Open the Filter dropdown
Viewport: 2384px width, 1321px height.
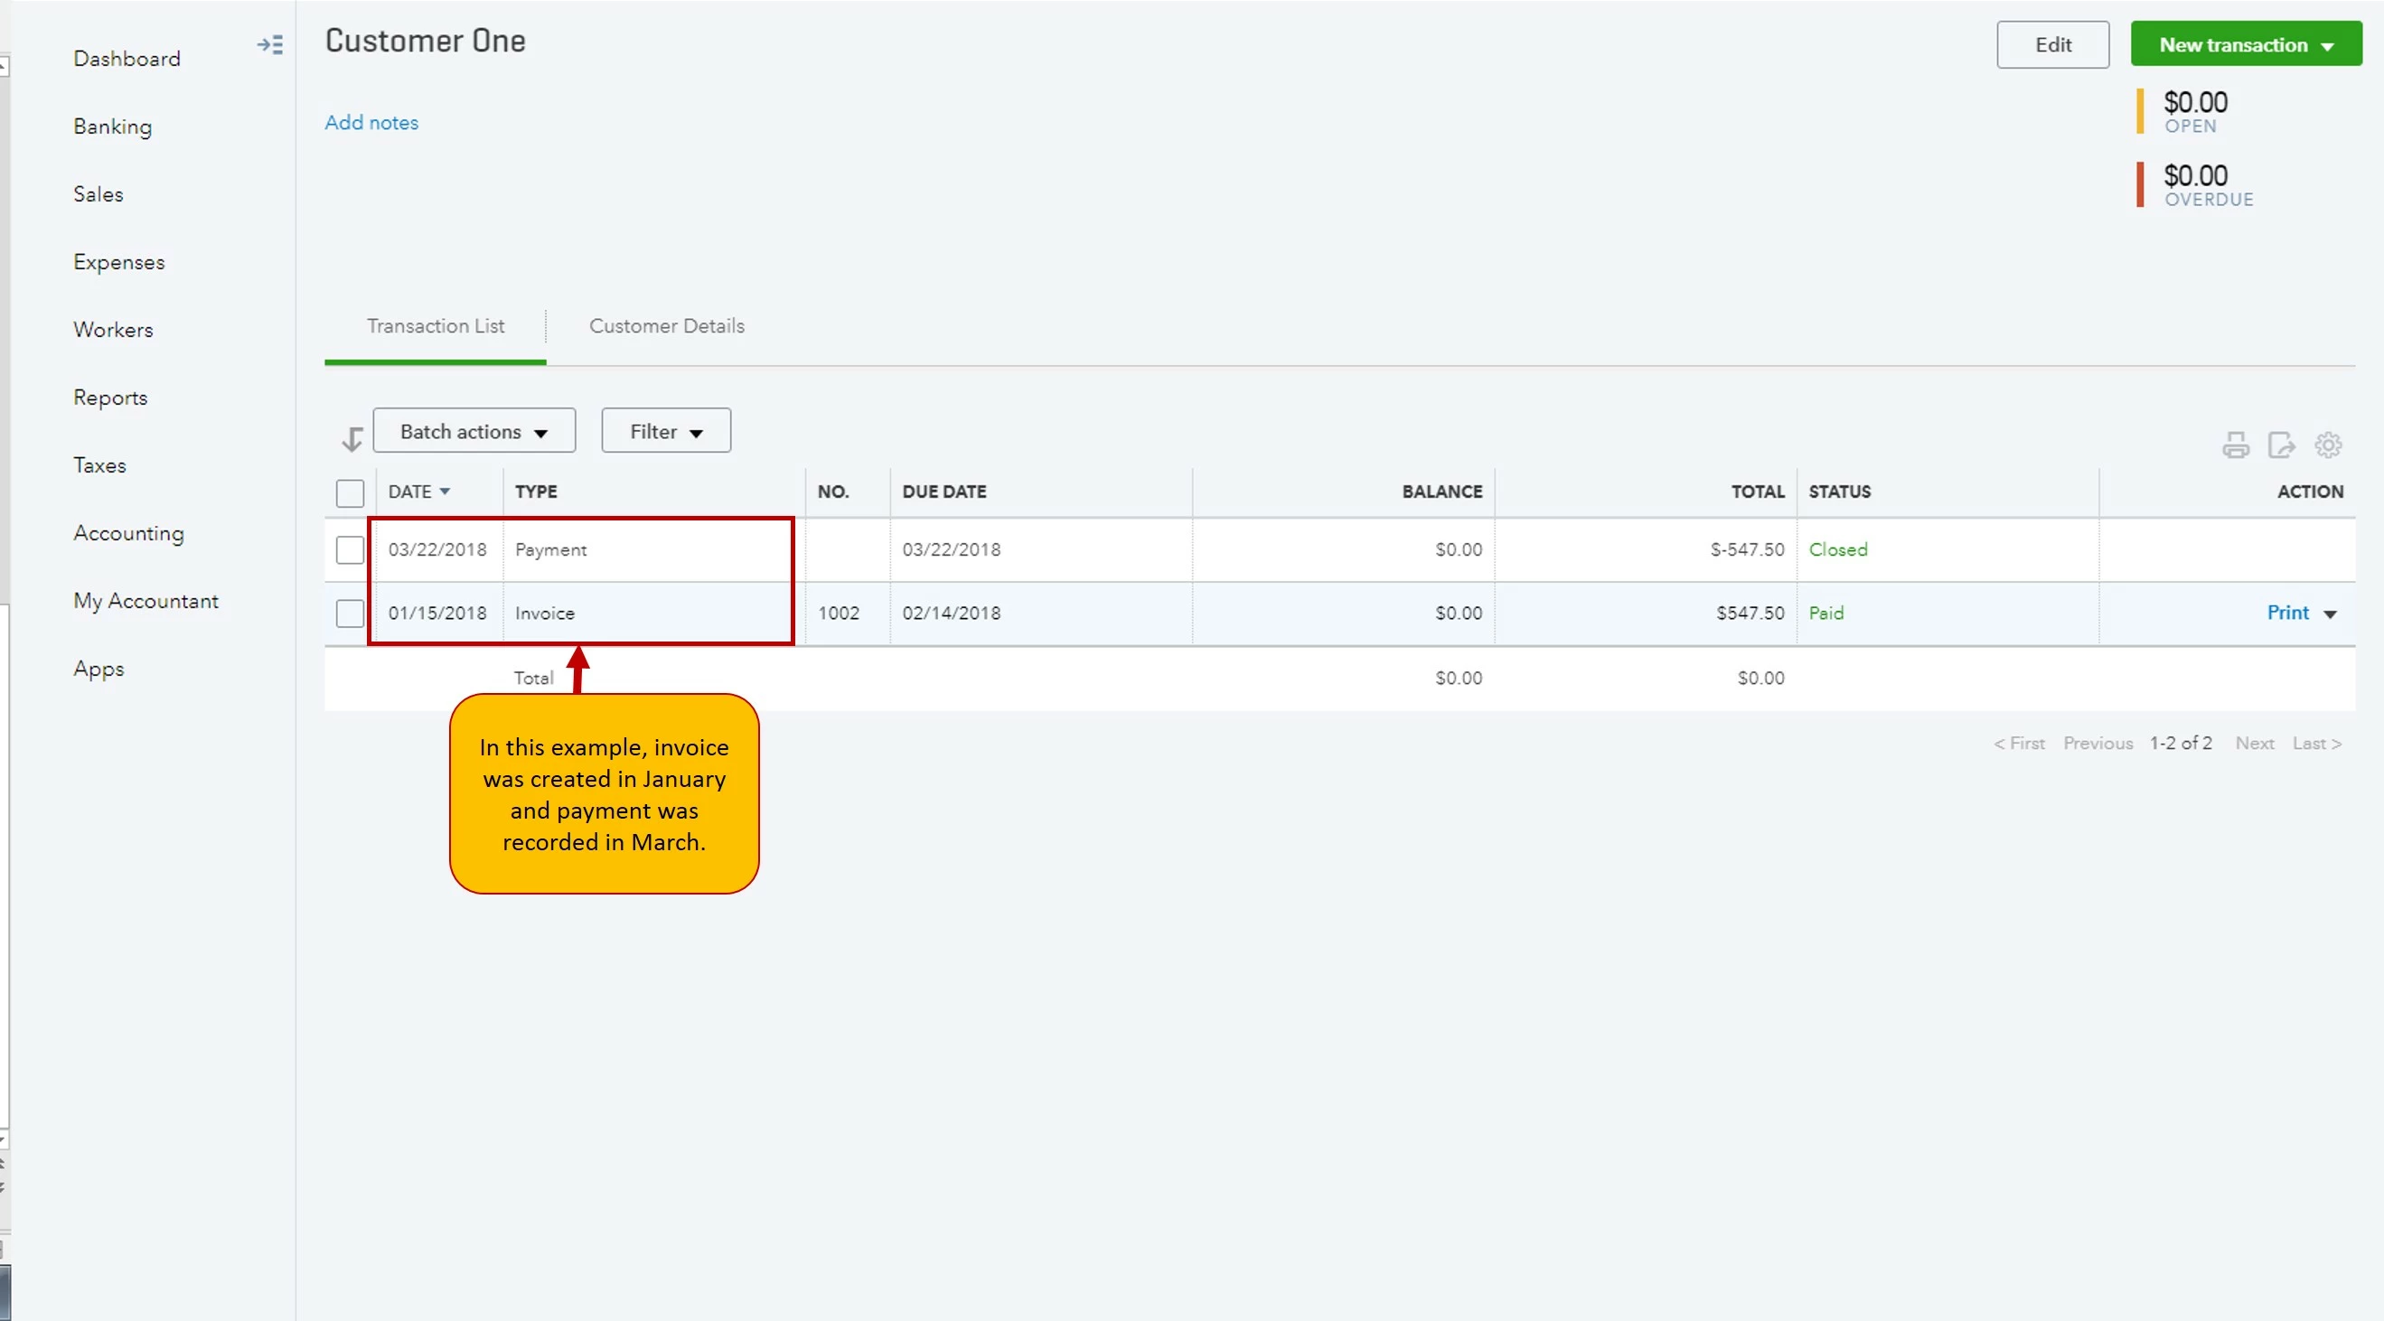pyautogui.click(x=666, y=431)
